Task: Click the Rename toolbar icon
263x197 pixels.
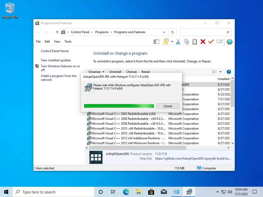Action: (219, 42)
